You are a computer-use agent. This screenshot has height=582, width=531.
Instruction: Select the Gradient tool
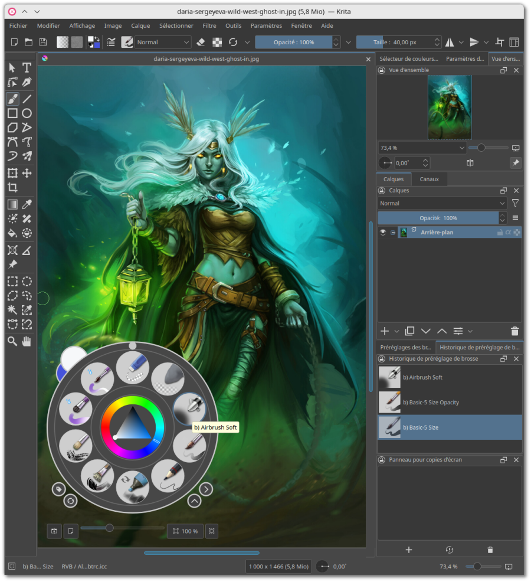click(x=12, y=204)
